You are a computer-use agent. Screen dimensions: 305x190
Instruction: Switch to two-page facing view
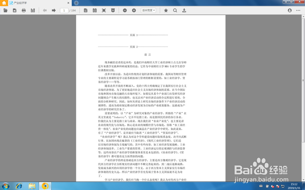pos(95,10)
